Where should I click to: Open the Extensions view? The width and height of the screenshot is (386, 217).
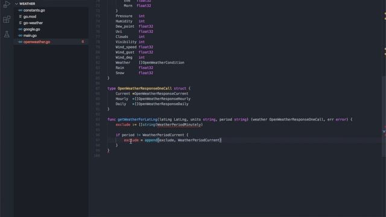tap(7, 19)
